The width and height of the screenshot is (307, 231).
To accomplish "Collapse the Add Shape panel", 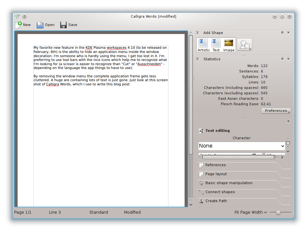I will [198, 33].
